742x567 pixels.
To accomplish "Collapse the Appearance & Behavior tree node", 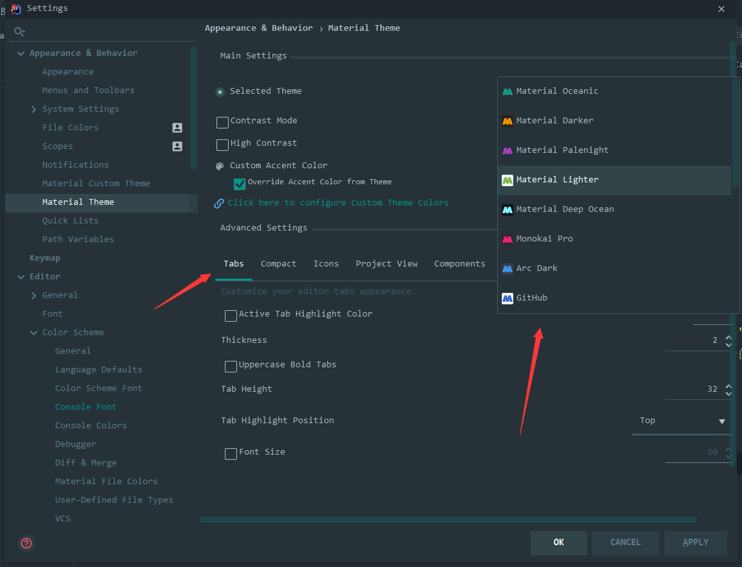I will (21, 53).
